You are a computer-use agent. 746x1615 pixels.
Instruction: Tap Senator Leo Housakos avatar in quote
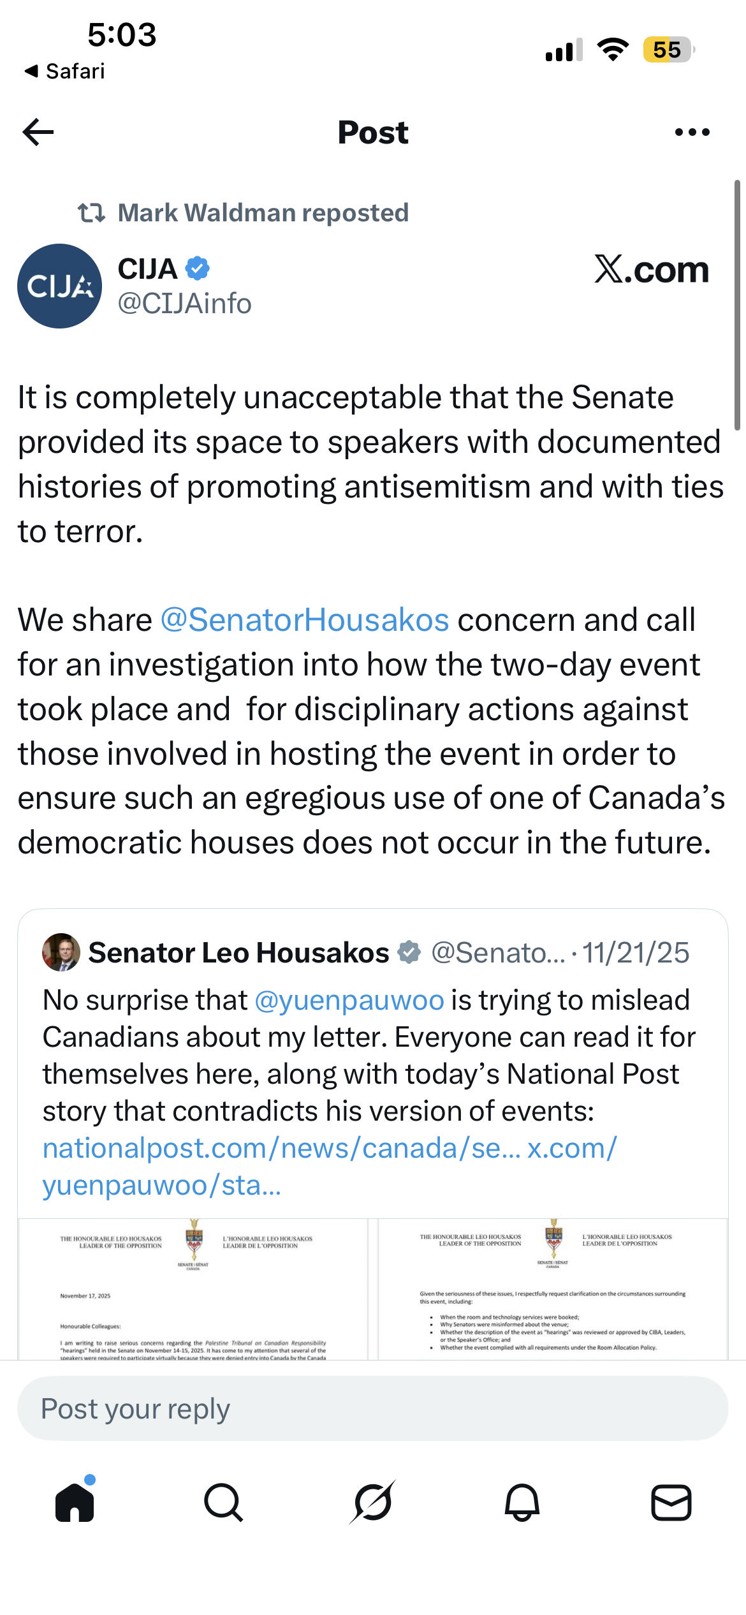pyautogui.click(x=61, y=952)
